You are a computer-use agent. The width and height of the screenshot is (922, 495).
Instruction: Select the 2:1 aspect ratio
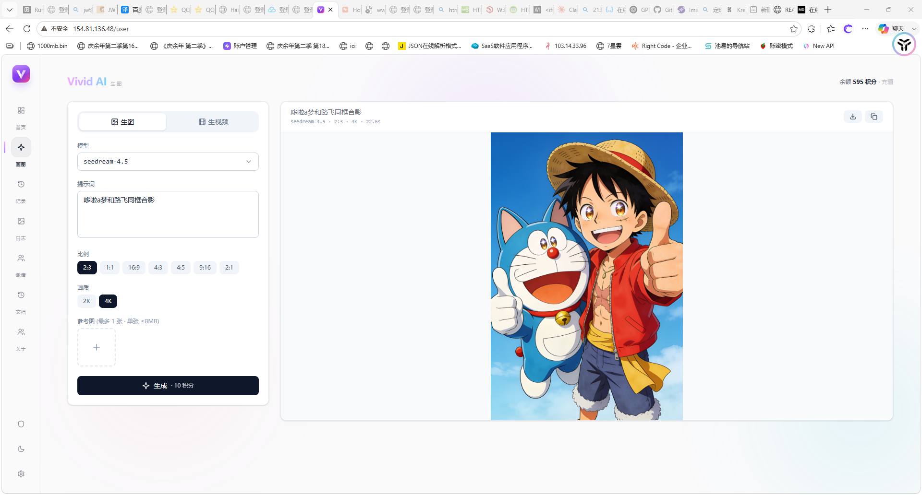pyautogui.click(x=229, y=268)
